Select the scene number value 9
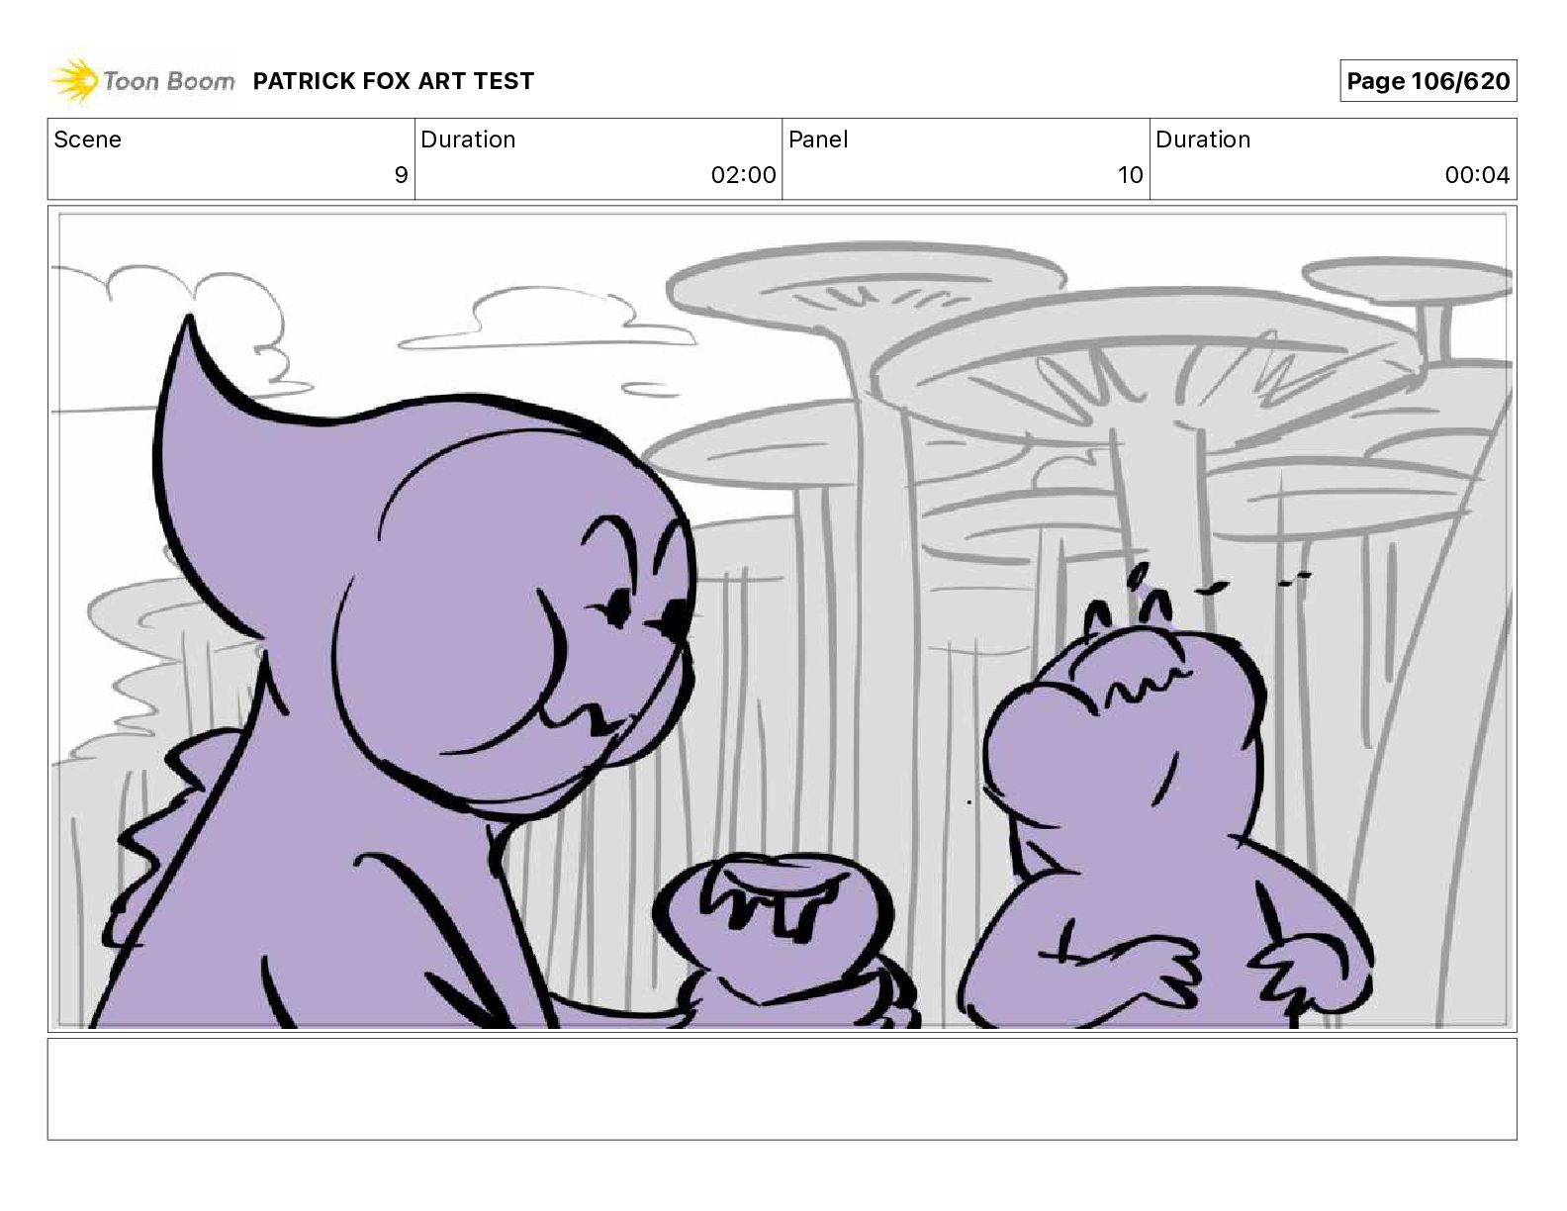Screen dimensions: 1567x1211 [x=401, y=175]
